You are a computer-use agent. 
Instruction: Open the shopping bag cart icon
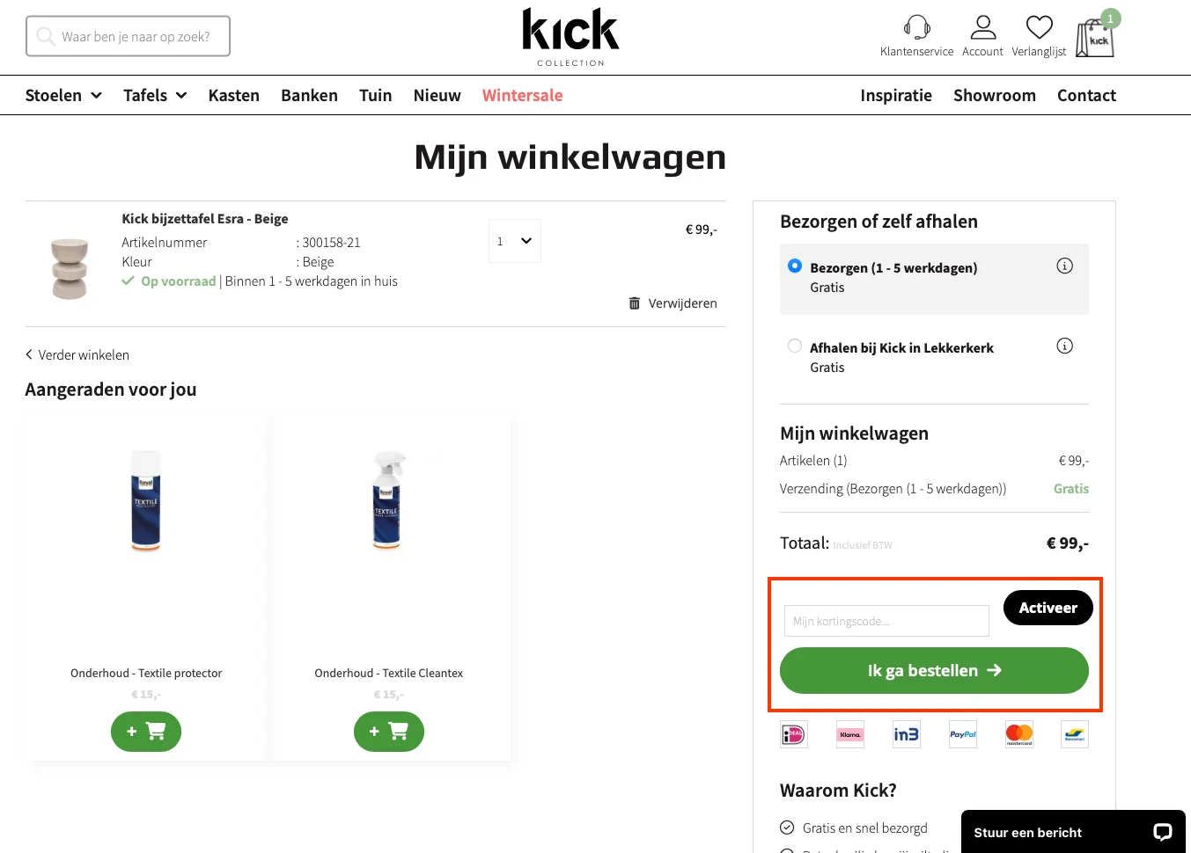tap(1094, 35)
